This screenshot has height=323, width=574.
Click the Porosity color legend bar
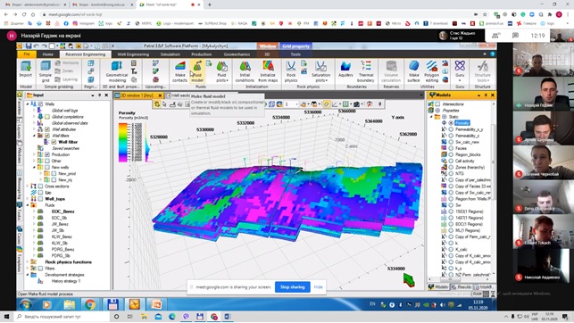coord(122,142)
